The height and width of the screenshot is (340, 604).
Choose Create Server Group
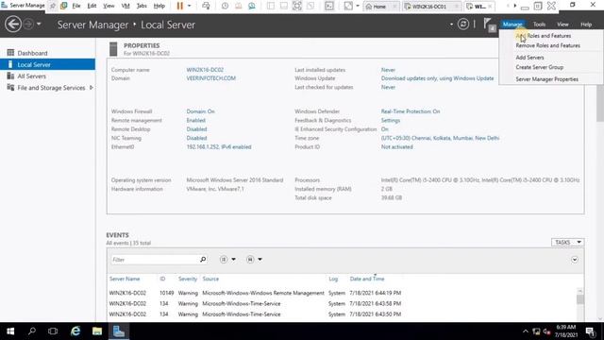[539, 67]
